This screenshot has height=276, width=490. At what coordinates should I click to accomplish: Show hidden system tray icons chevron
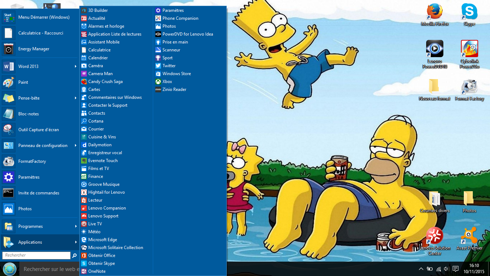click(421, 269)
